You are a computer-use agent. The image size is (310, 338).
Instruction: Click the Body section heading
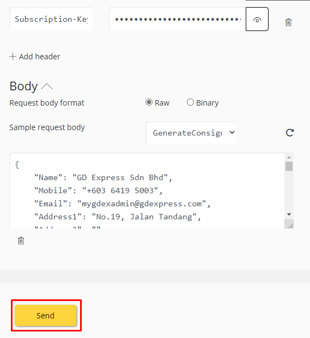(23, 86)
